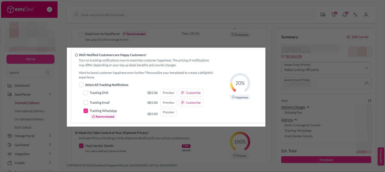Viewport: 385px width, 172px height.
Task: Uncheck the Tracking WhatsApp checkbox
Action: point(86,111)
